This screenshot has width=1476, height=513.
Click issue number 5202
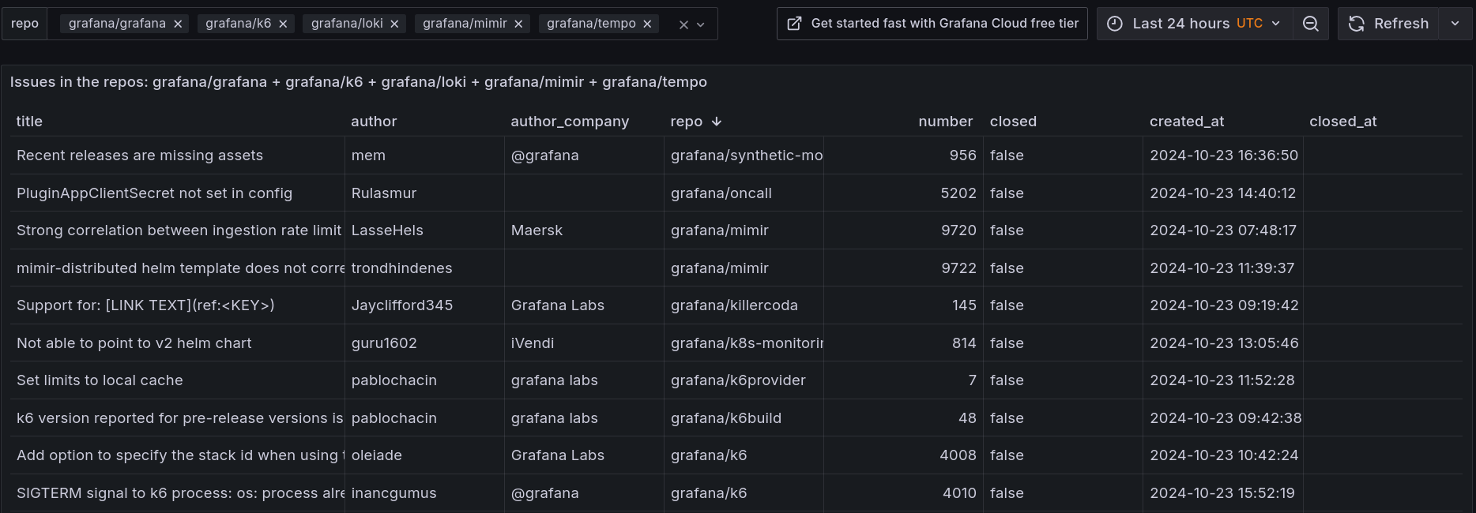point(958,193)
